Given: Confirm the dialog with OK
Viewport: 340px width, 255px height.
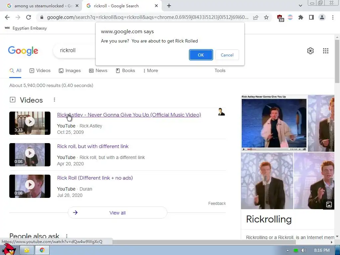Looking at the screenshot, I should [x=201, y=55].
